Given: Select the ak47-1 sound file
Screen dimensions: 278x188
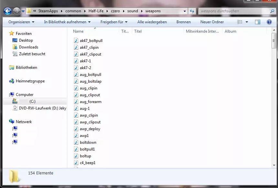Looking at the screenshot, I should pyautogui.click(x=85, y=61).
